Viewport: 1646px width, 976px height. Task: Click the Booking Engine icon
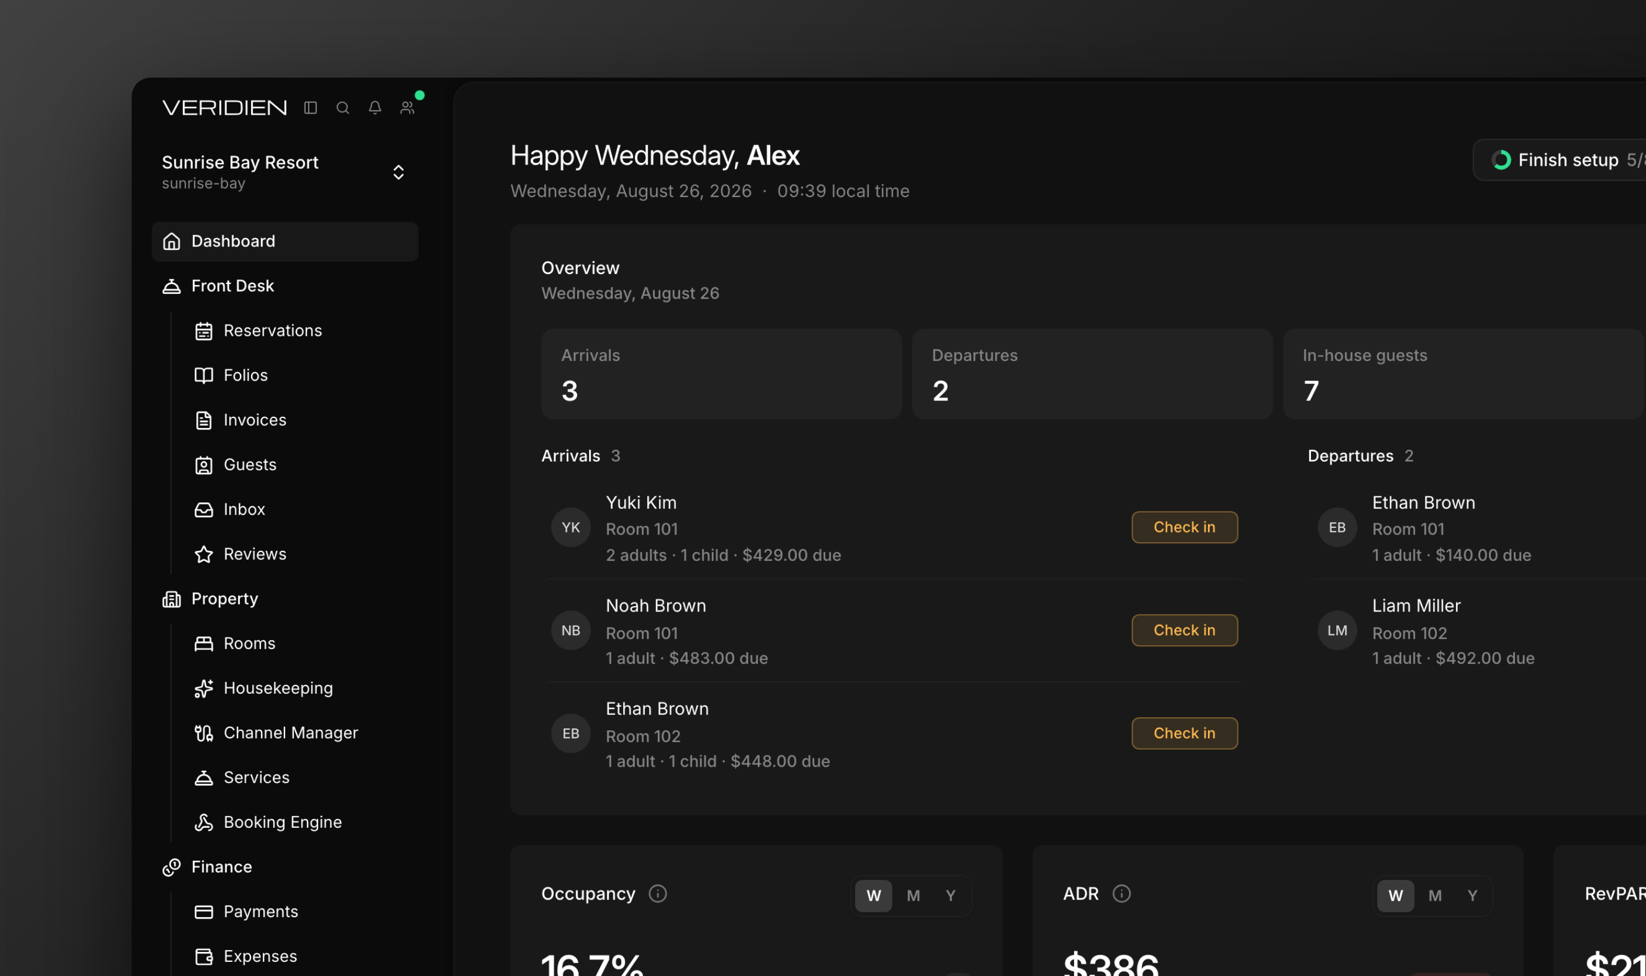click(204, 823)
